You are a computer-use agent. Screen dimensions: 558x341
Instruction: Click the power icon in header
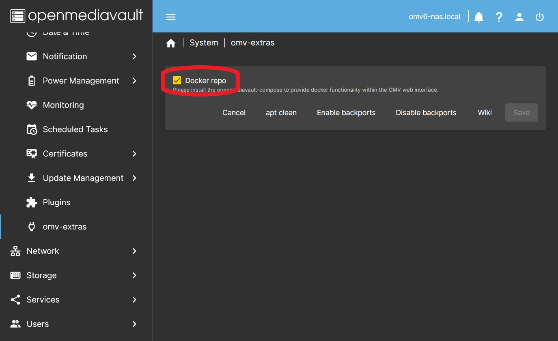click(x=539, y=17)
